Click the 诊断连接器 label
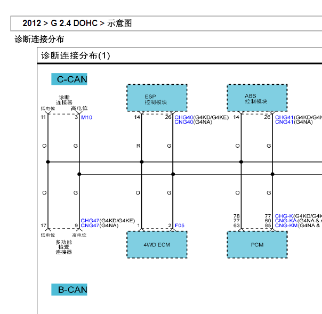Viewport: 322px width, 314px height. point(64,100)
